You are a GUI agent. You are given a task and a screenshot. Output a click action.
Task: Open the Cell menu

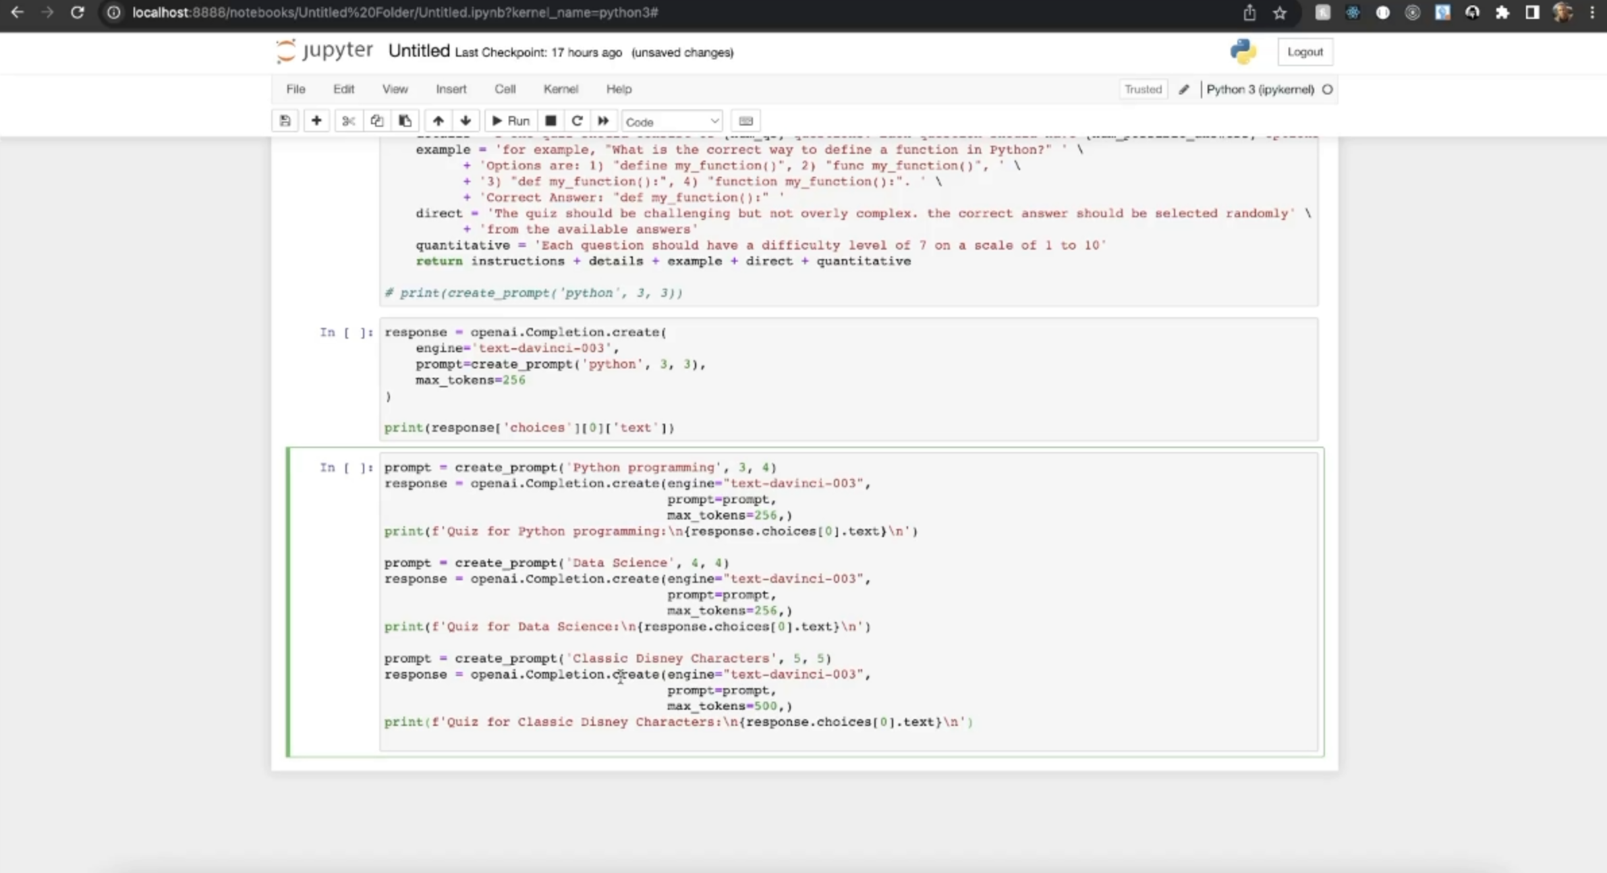point(505,89)
